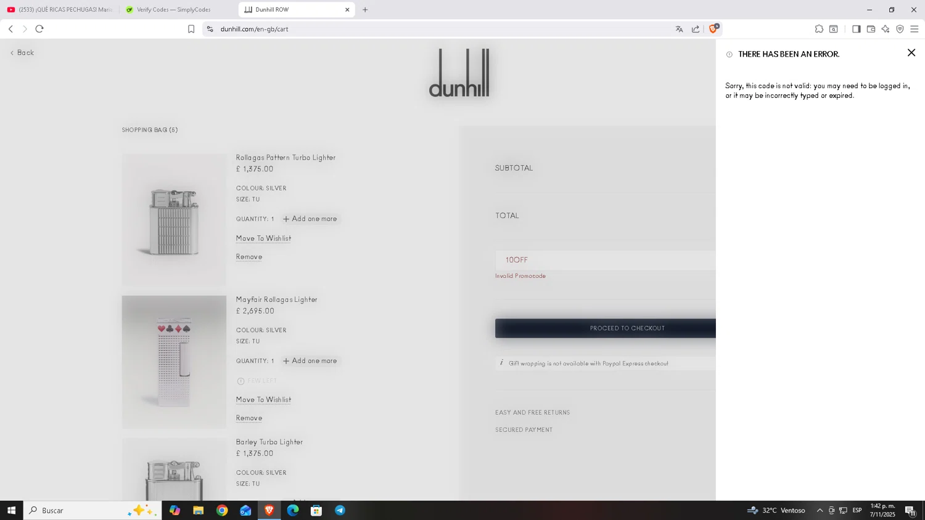Close the Dunhill ROW tab

pos(347,10)
